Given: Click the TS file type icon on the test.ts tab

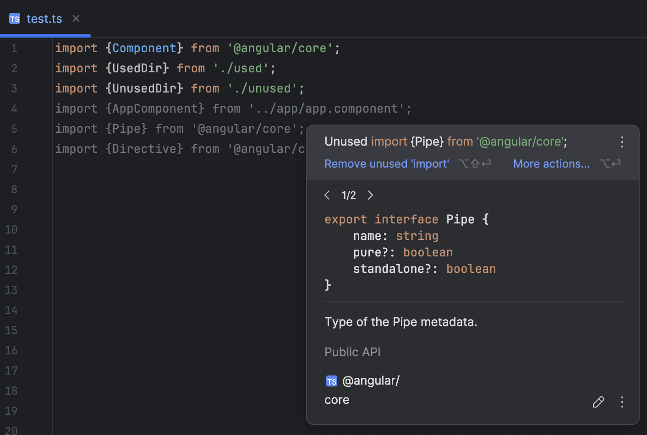Looking at the screenshot, I should (x=14, y=18).
